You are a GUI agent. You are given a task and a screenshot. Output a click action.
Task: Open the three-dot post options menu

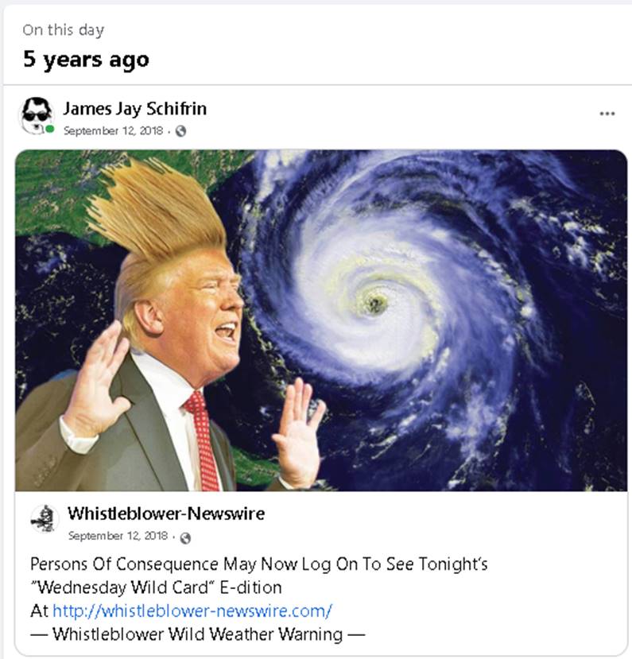(607, 114)
